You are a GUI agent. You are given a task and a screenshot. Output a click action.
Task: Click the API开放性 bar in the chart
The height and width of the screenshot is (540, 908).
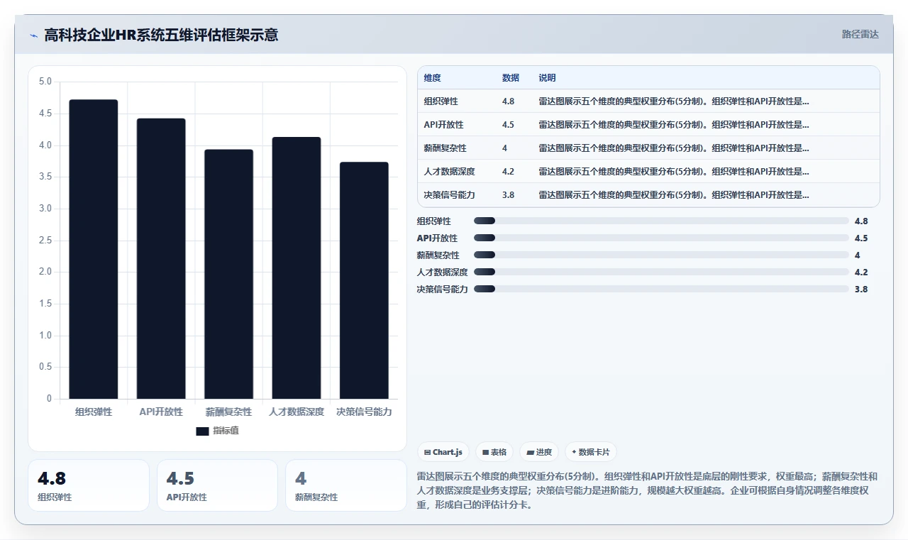coord(161,258)
